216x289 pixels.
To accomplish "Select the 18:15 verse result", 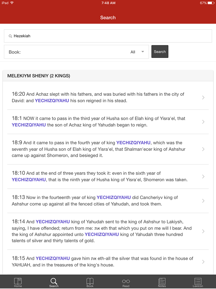I will [x=108, y=262].
